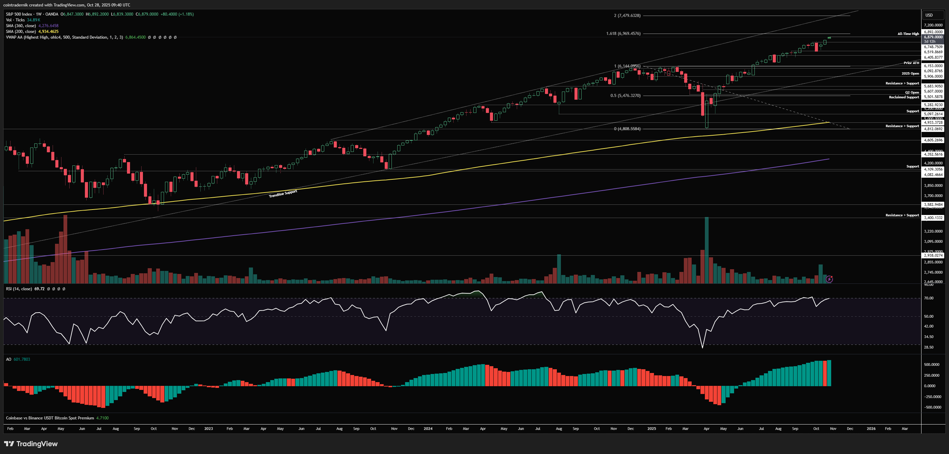
Task: Click the AO indicator label
Action: click(x=8, y=359)
